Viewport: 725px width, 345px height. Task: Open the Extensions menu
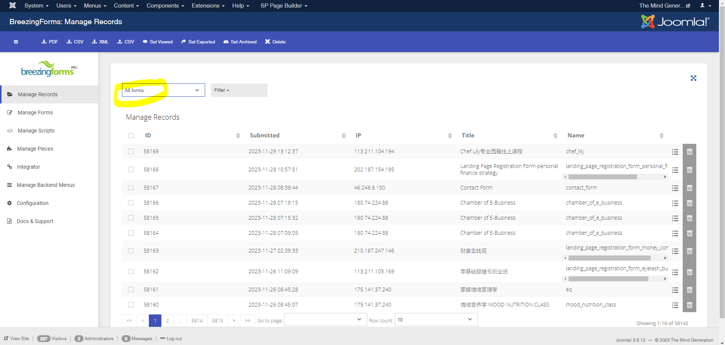(x=208, y=6)
